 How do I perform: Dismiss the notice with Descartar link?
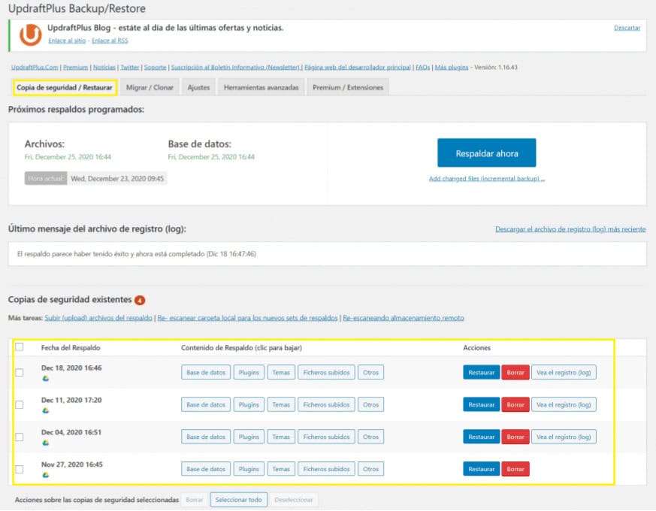627,28
